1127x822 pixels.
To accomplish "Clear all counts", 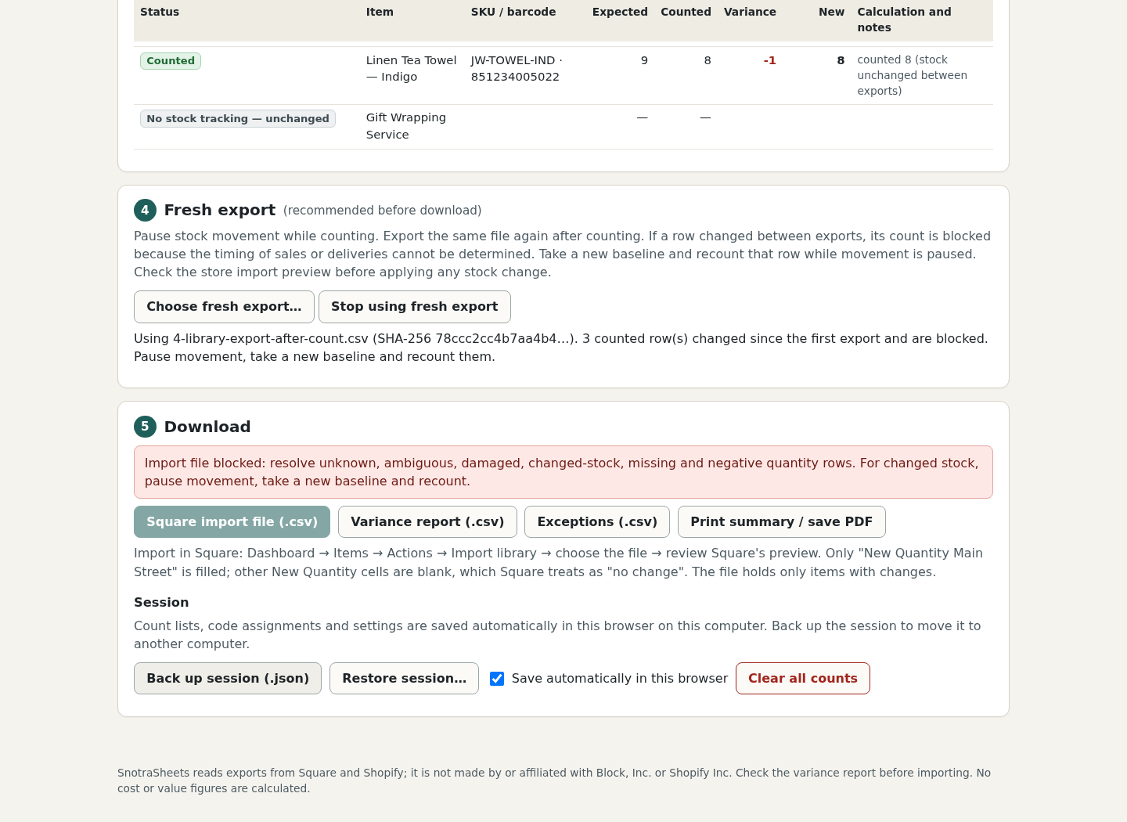I will [803, 679].
